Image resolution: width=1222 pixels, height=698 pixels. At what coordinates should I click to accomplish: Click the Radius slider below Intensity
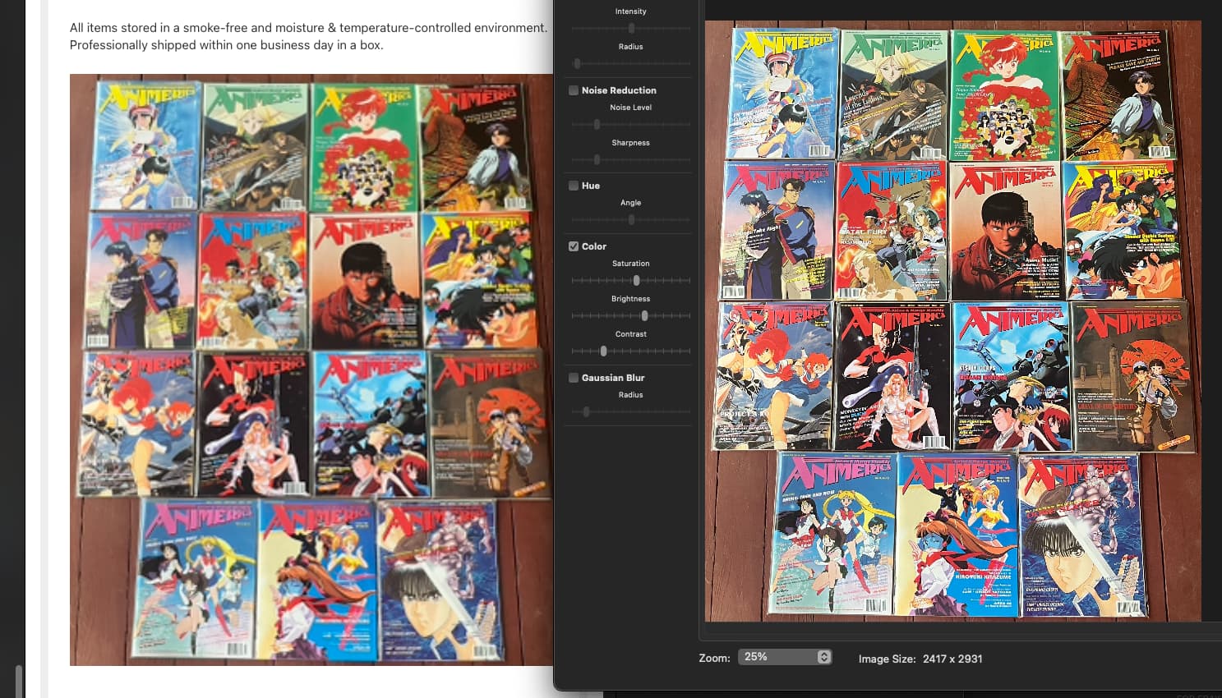[578, 63]
